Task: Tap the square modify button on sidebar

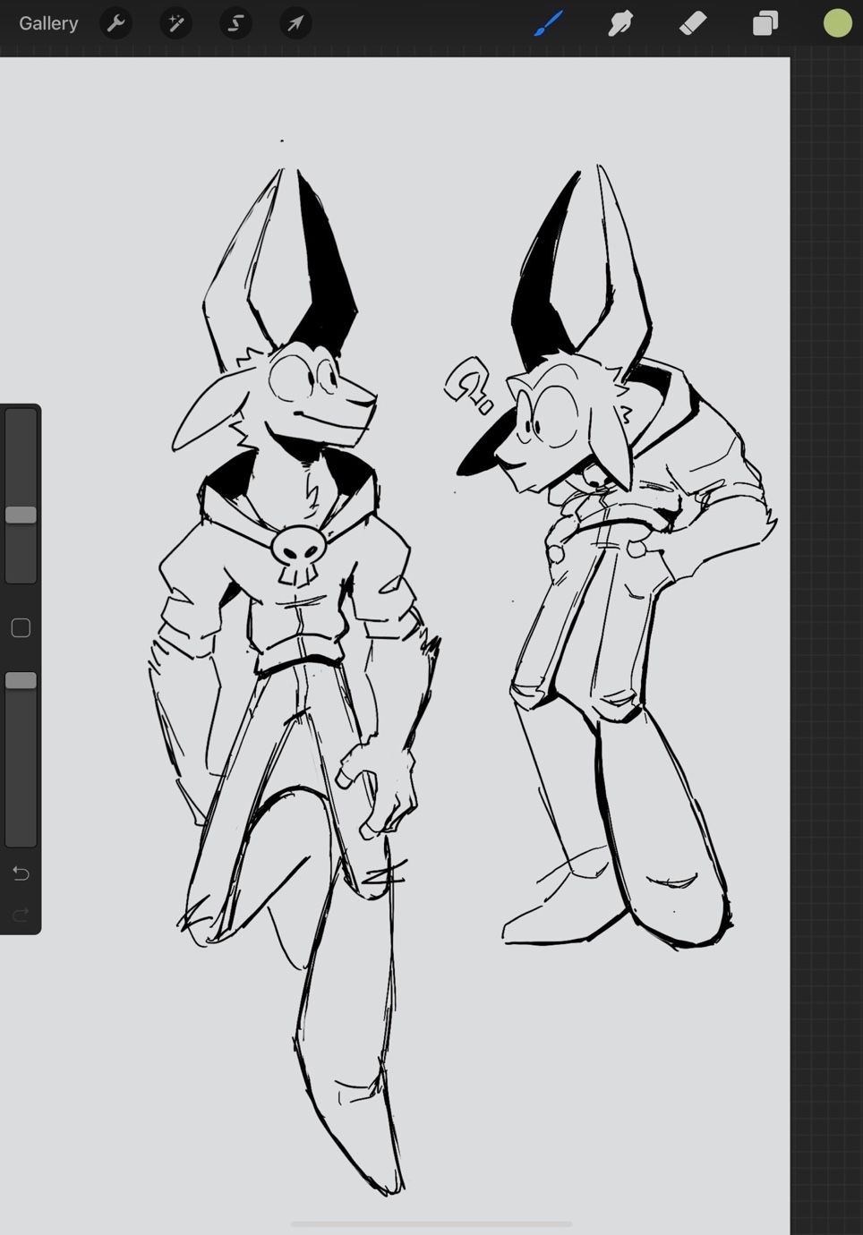Action: tap(21, 628)
